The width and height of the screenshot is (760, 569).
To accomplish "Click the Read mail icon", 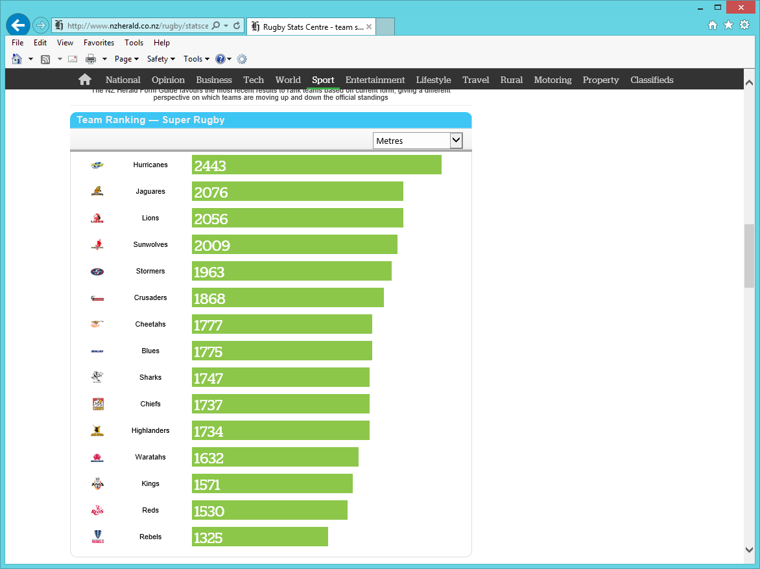I will point(73,59).
